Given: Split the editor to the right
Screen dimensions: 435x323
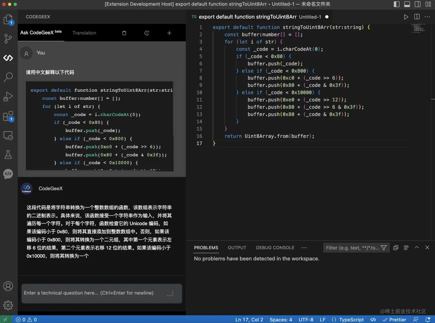Looking at the screenshot, I should pos(417,17).
